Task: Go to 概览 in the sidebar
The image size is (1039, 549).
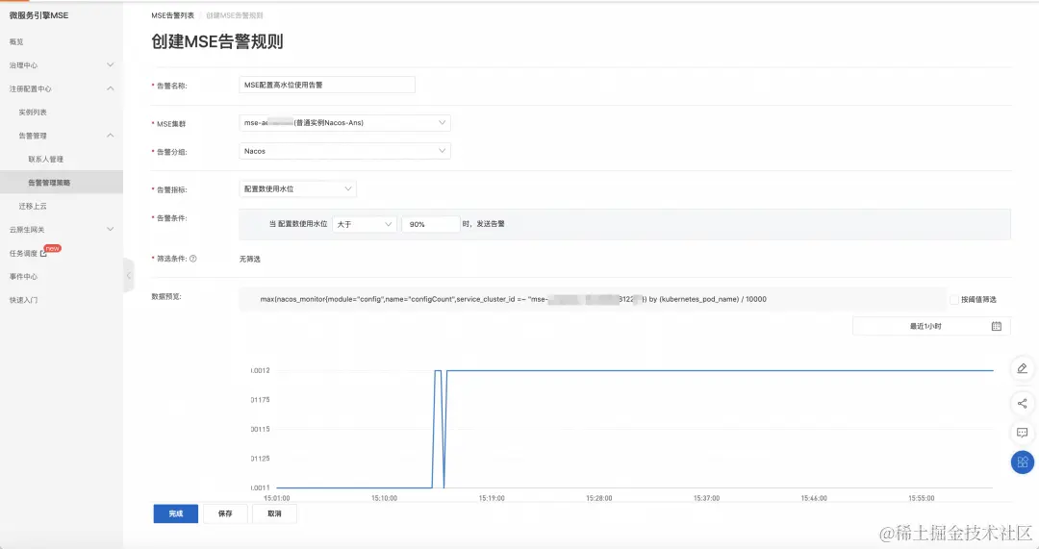Action: click(16, 41)
